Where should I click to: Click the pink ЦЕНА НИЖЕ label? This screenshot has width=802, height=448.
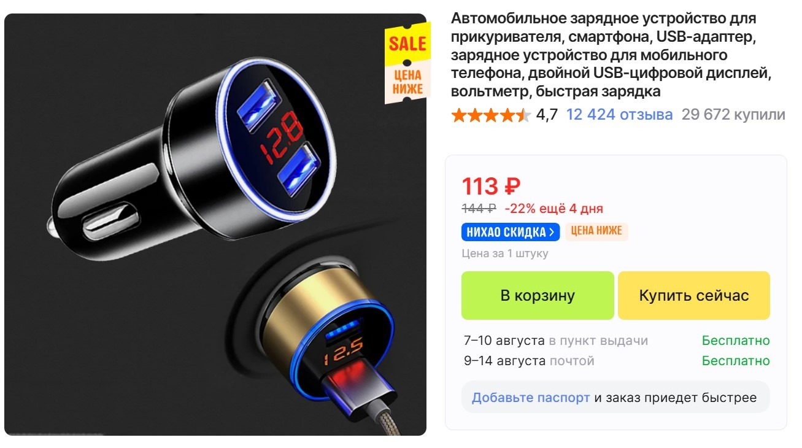596,231
